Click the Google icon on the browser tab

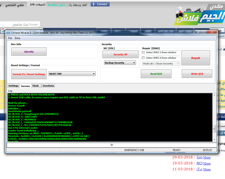click(x=3, y=30)
